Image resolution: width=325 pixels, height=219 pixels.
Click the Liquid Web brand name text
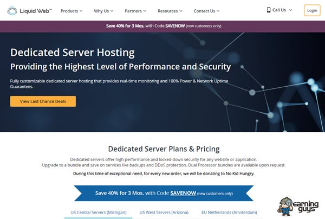coord(36,11)
